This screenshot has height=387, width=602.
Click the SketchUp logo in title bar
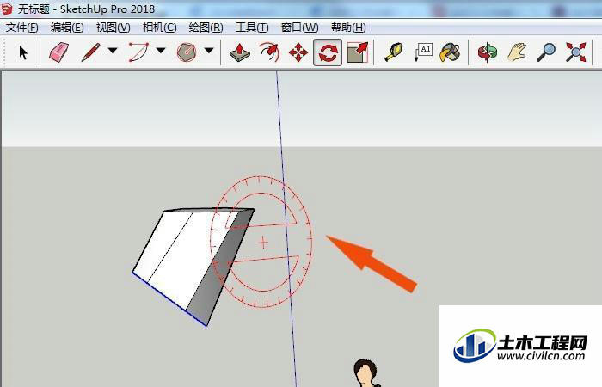point(7,9)
